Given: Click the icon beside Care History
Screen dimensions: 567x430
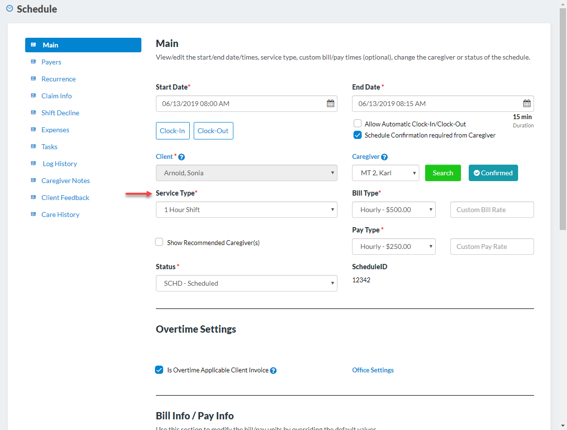Looking at the screenshot, I should click(33, 215).
